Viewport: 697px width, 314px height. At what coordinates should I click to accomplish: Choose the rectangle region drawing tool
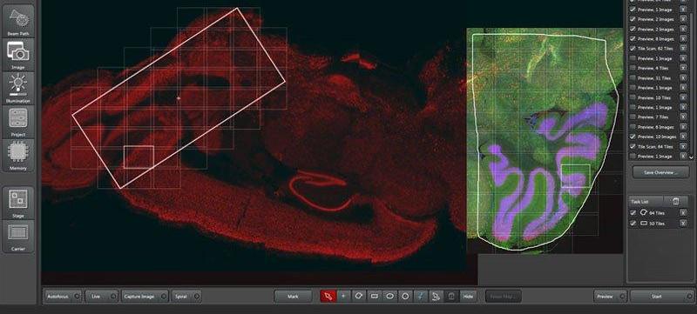375,297
